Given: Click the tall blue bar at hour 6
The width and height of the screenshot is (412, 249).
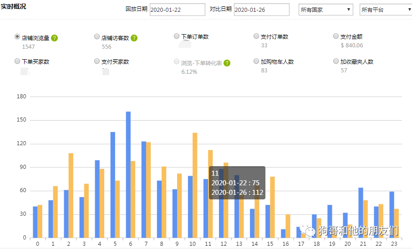Looking at the screenshot, I should click(128, 175).
